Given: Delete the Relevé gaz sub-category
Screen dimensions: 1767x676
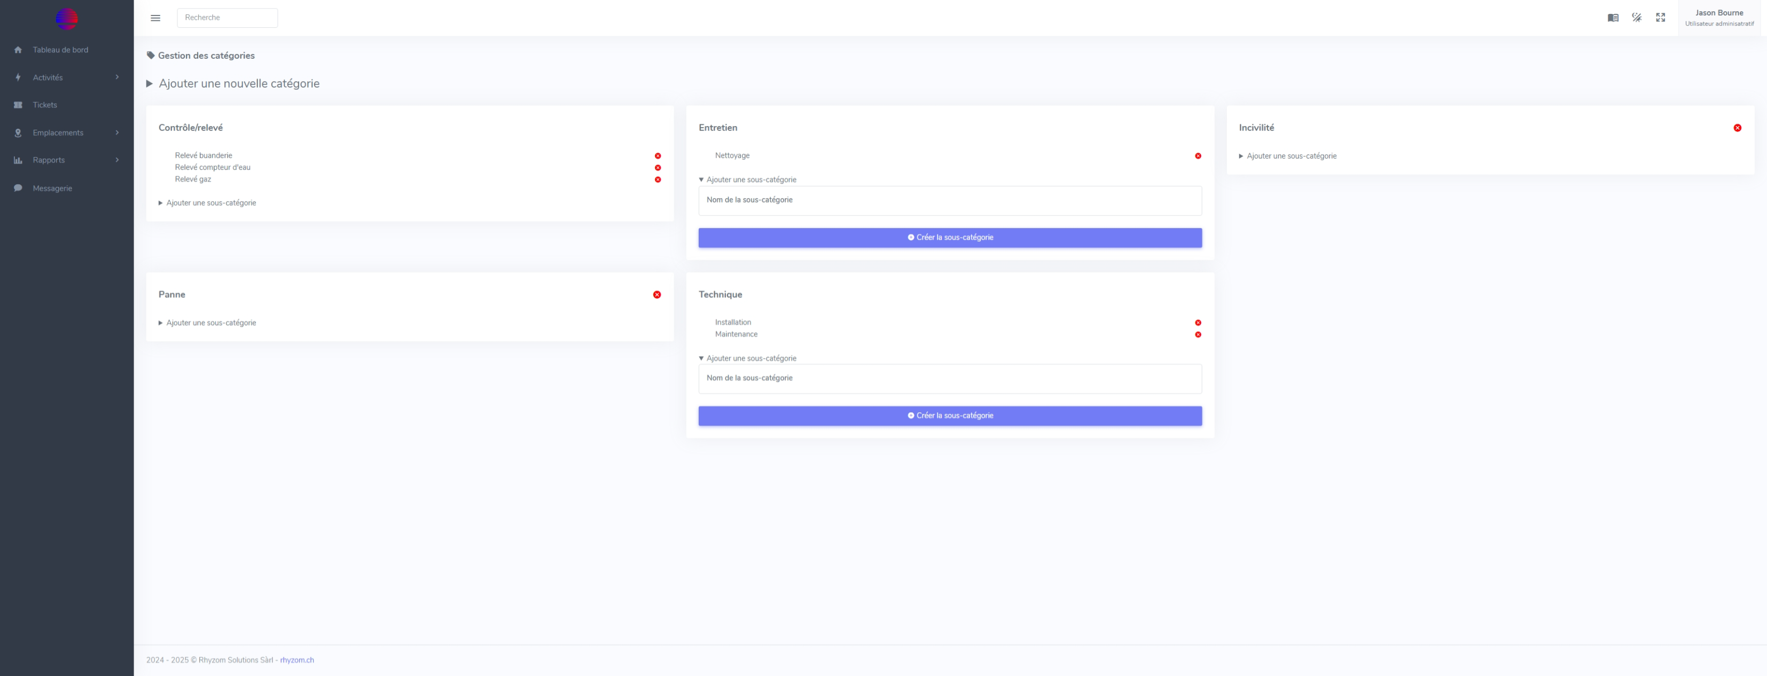Looking at the screenshot, I should tap(657, 179).
